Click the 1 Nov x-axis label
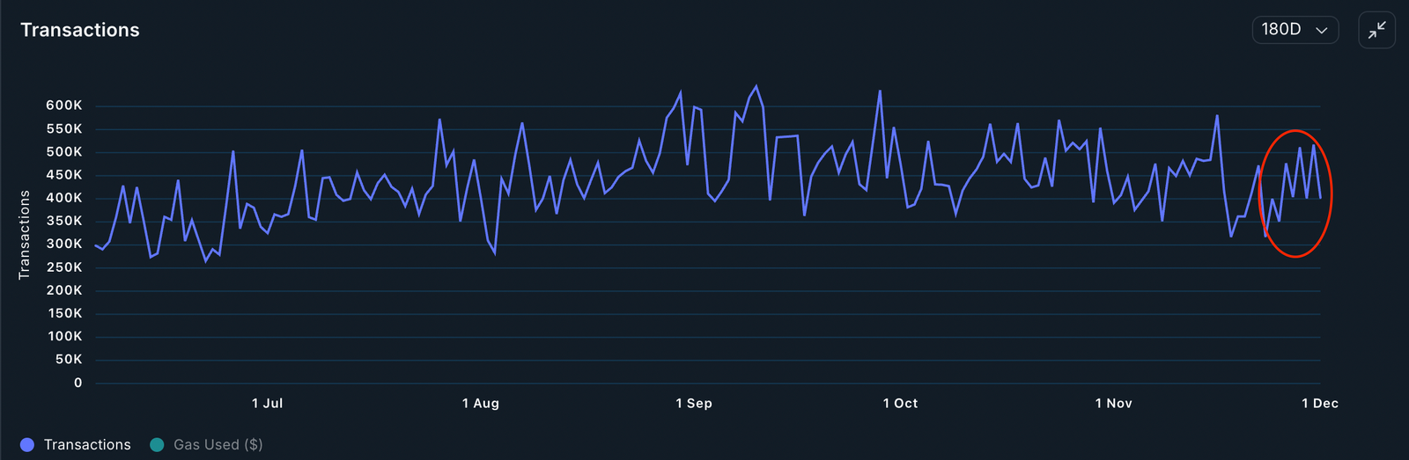 pos(1113,404)
